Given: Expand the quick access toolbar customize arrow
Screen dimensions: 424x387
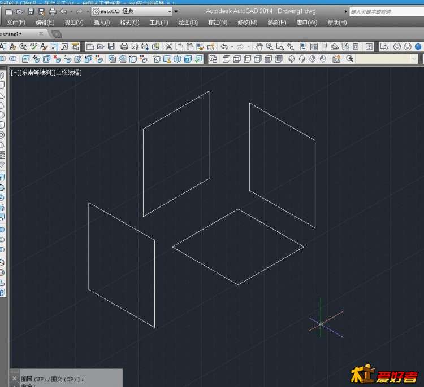Looking at the screenshot, I should pyautogui.click(x=176, y=11).
